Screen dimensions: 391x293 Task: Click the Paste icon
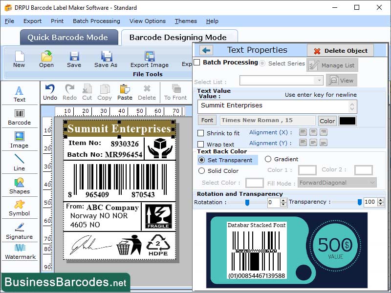[x=125, y=91]
